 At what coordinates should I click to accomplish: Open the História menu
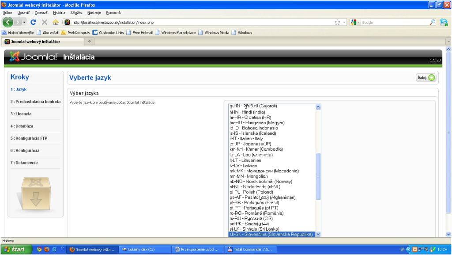click(59, 13)
